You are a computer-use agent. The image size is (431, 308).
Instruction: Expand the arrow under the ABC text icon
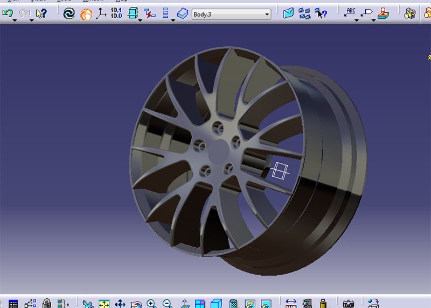[x=356, y=20]
